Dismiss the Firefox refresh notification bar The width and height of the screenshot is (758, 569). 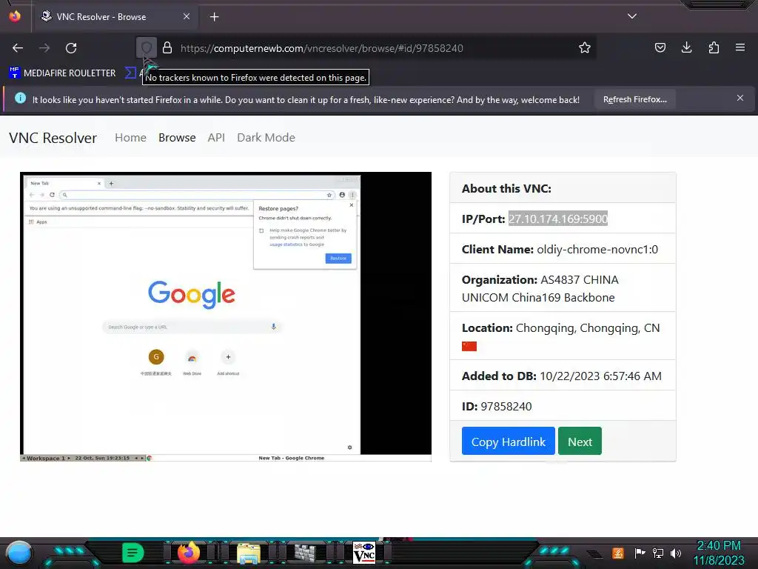[740, 99]
